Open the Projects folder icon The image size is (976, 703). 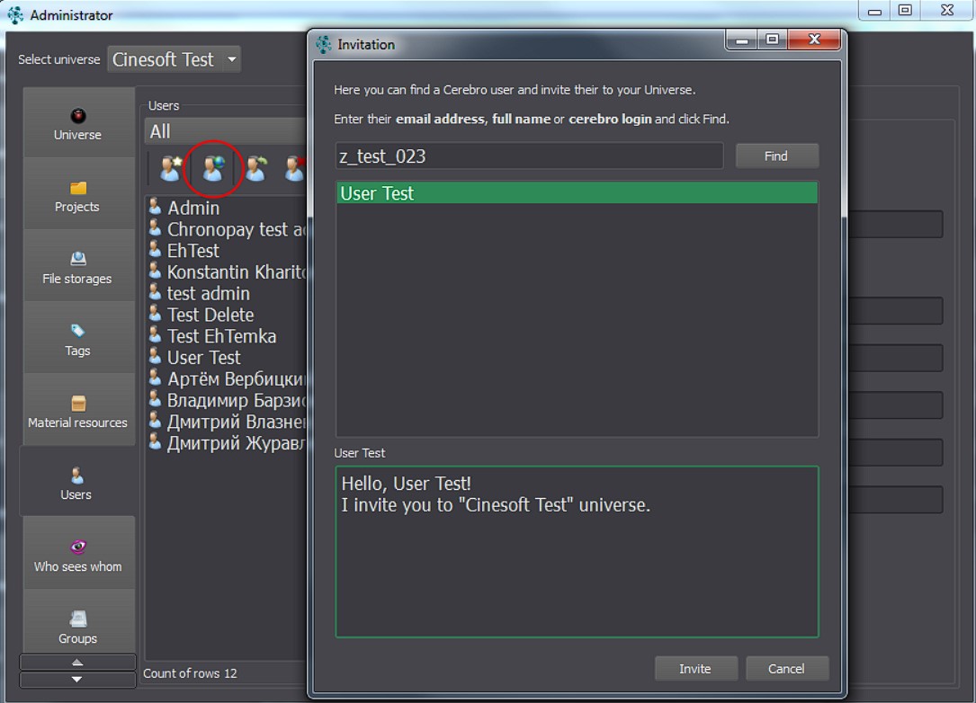click(77, 187)
